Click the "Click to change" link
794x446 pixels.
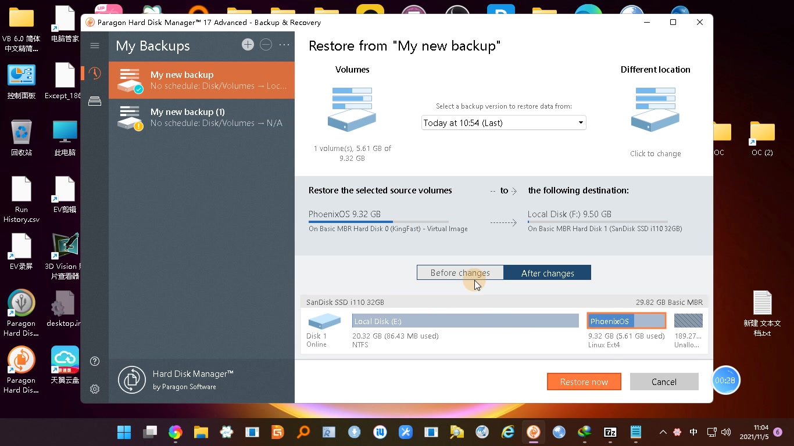click(x=655, y=154)
